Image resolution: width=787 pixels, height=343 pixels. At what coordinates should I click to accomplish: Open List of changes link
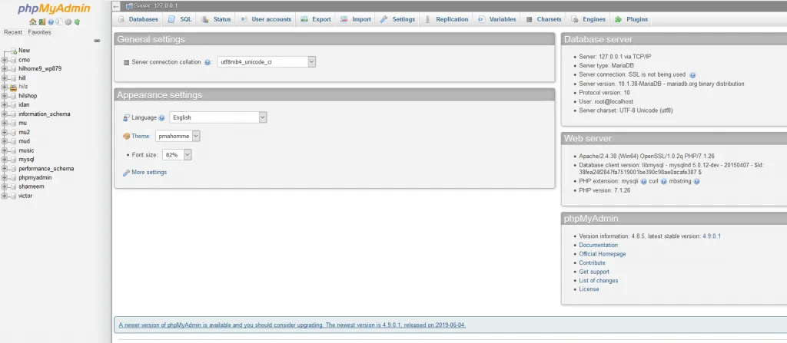(599, 281)
